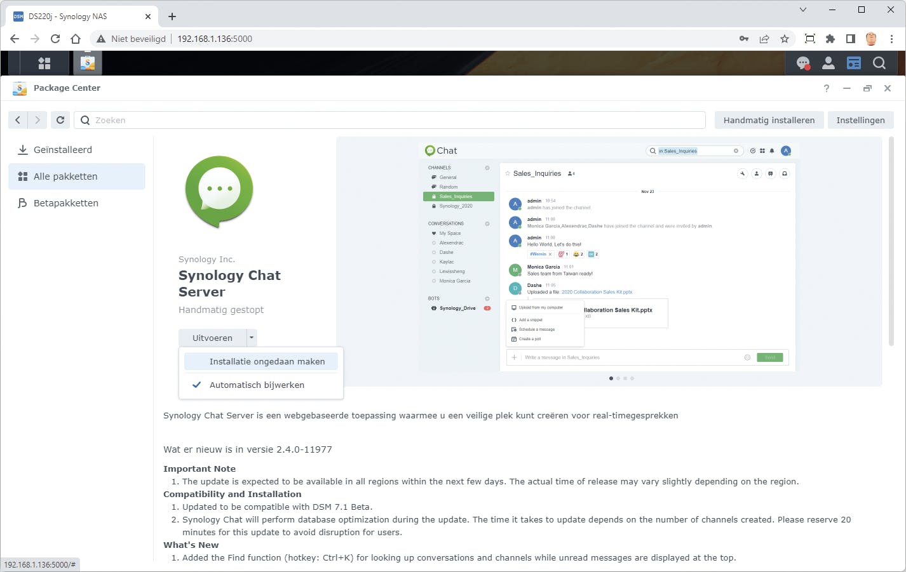This screenshot has height=572, width=906.
Task: Click 'Wat er nieuw is in versie 2.4.0-11977'
Action: (x=248, y=449)
